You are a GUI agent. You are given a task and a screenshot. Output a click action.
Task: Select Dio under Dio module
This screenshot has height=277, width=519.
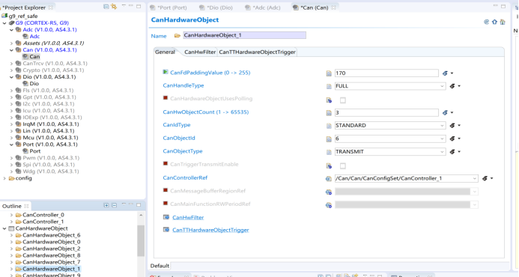pyautogui.click(x=34, y=83)
